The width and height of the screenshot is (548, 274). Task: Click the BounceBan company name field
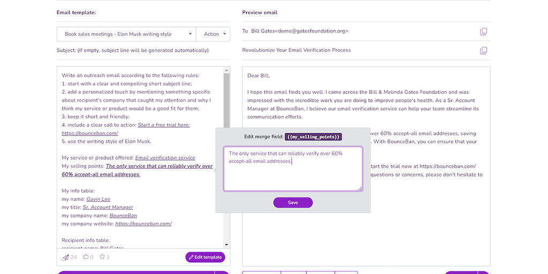pos(123,216)
